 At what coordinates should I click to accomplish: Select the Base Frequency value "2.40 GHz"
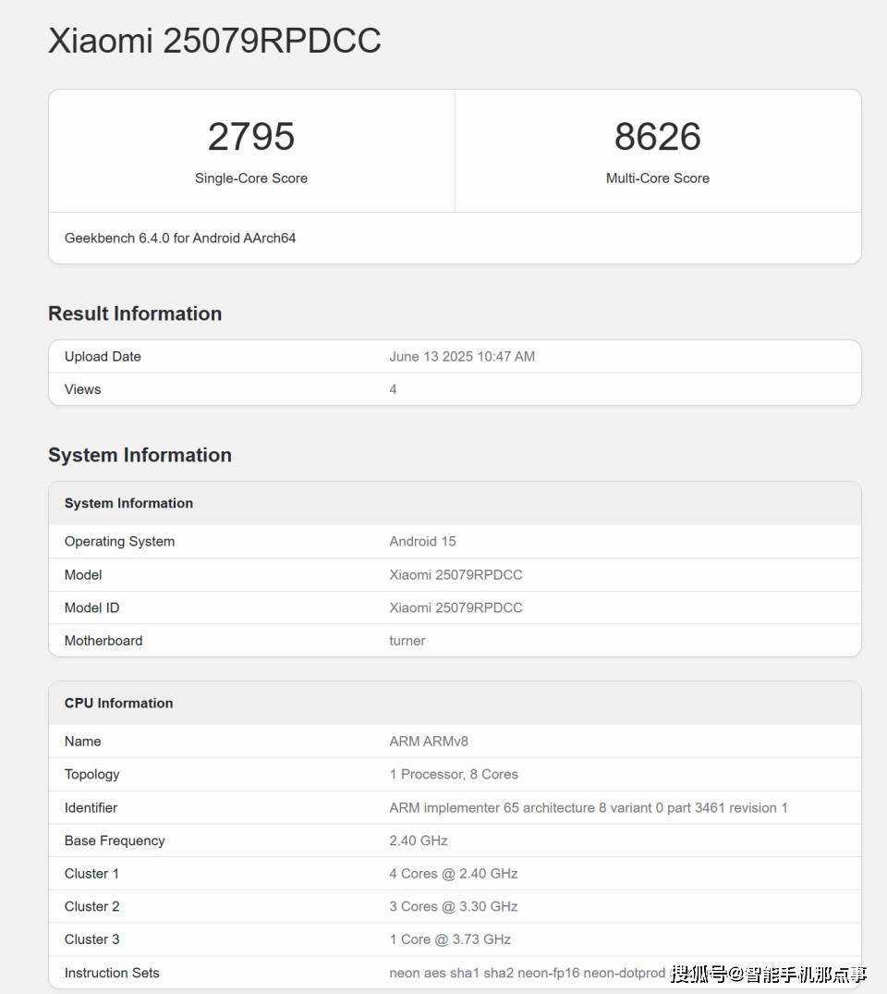[419, 841]
